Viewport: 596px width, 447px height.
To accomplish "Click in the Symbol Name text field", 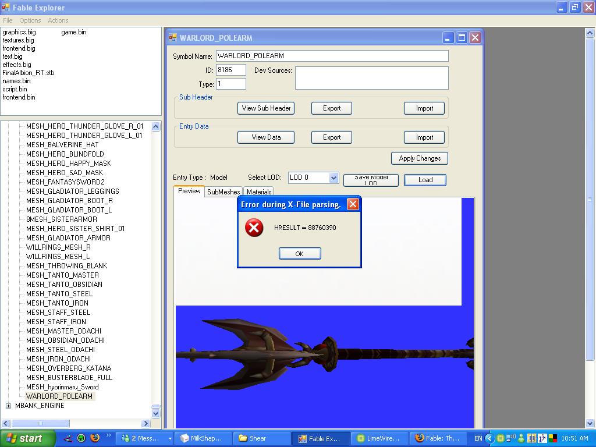I will pyautogui.click(x=332, y=56).
